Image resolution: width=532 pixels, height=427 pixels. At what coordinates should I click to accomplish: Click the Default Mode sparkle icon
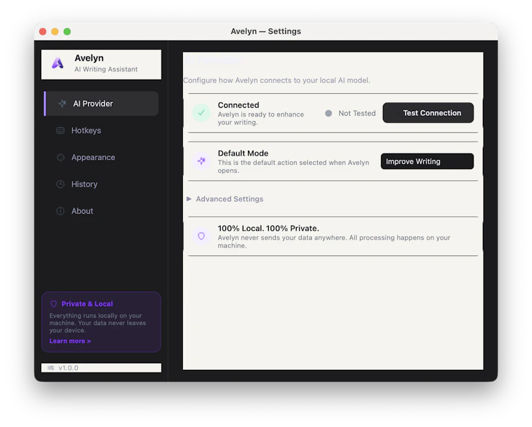pyautogui.click(x=201, y=161)
